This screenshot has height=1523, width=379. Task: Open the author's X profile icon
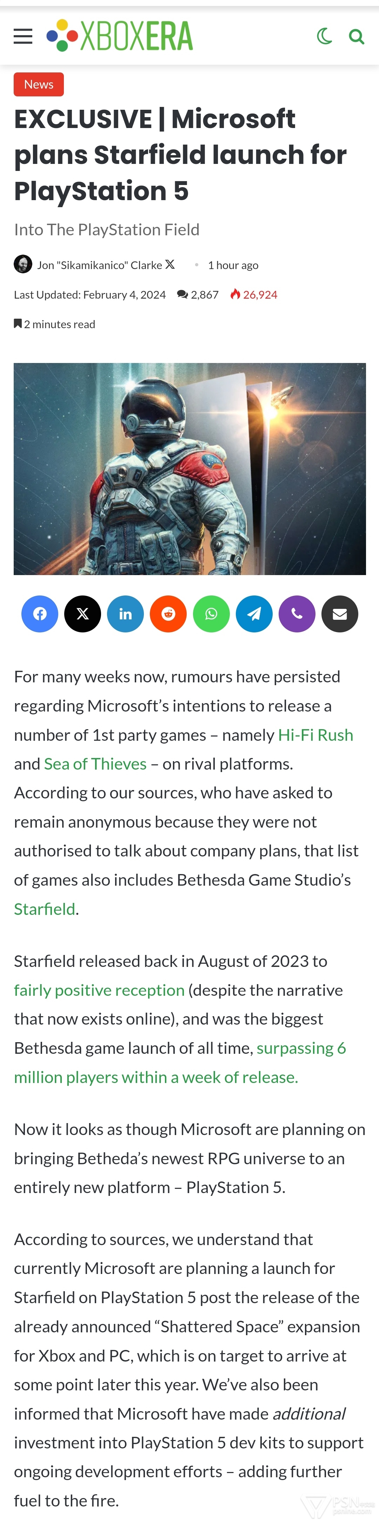coord(170,264)
